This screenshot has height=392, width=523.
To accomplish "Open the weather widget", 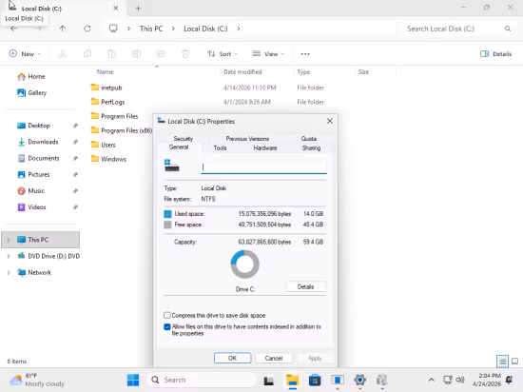I will [37, 380].
